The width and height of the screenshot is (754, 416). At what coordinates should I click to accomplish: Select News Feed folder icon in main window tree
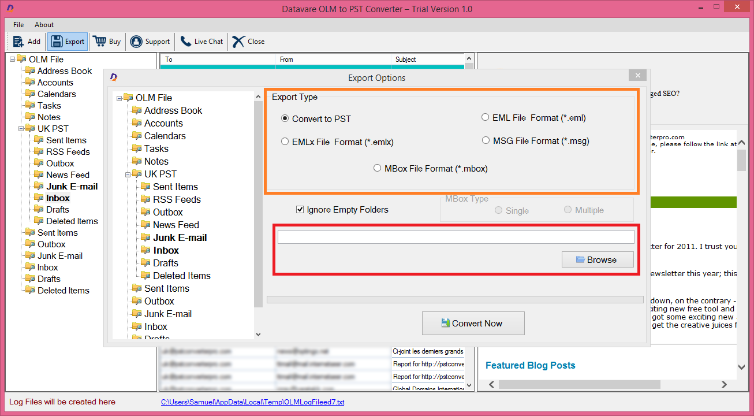pos(39,174)
